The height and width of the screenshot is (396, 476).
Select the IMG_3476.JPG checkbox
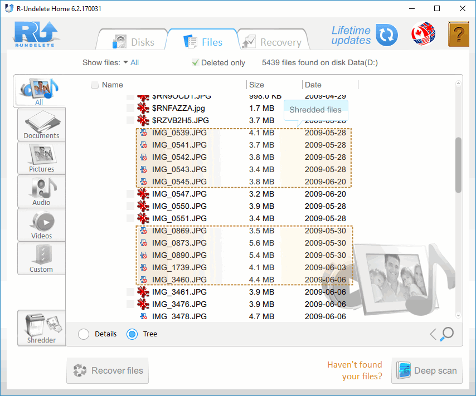tap(130, 304)
